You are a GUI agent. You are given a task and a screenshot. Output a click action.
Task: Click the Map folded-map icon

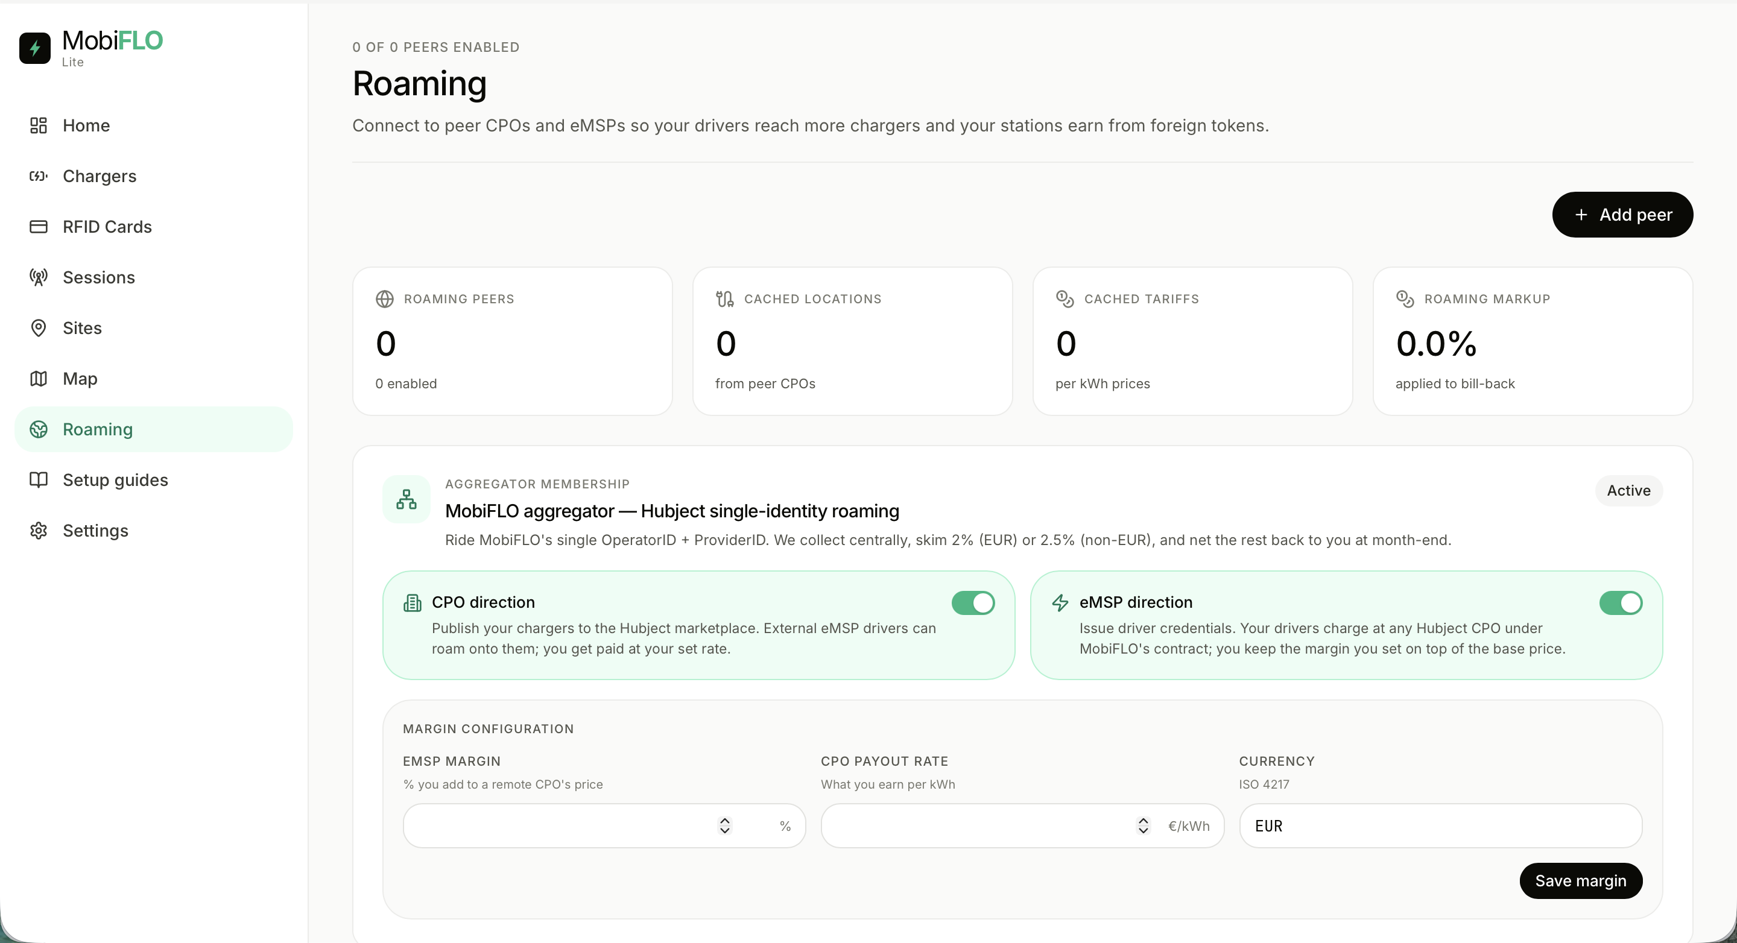39,378
